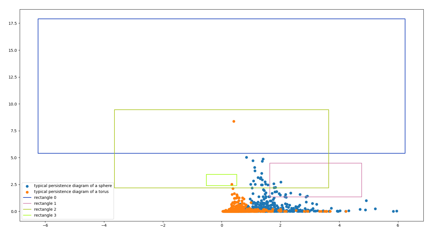Click the isolated orange point just past x=4

click(x=346, y=211)
